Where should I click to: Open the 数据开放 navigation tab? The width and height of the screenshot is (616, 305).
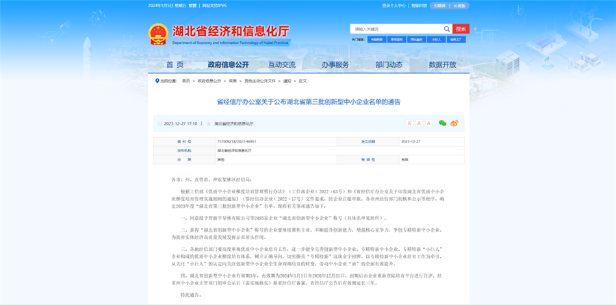[442, 65]
